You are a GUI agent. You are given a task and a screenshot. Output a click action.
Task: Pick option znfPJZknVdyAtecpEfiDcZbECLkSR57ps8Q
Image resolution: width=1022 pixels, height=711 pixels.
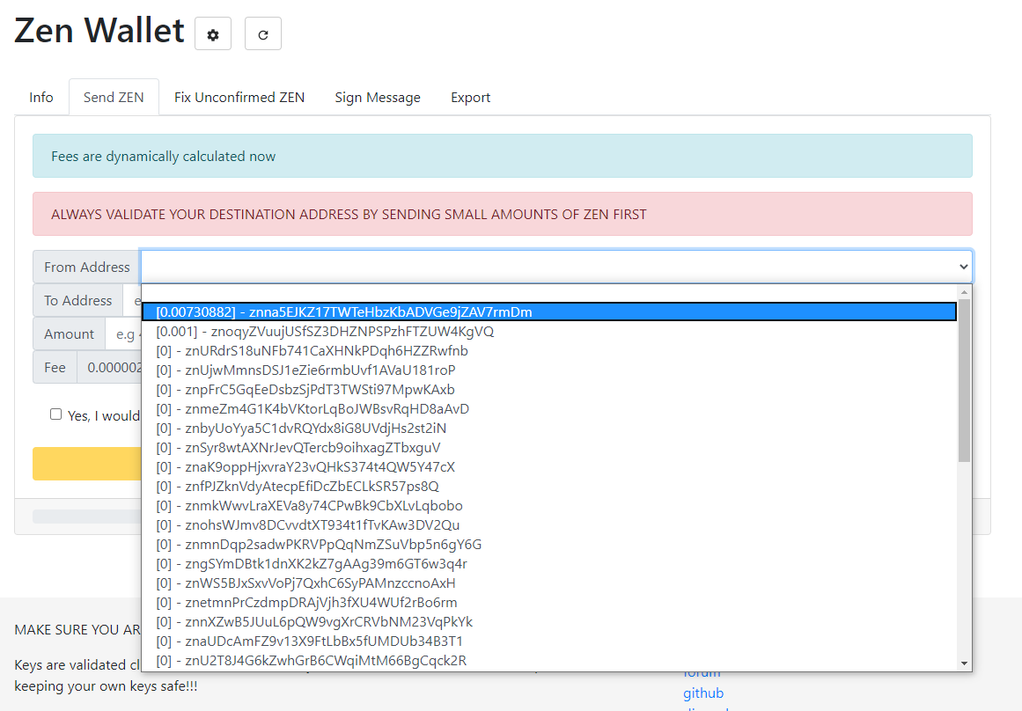point(548,486)
